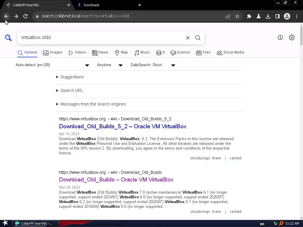Open the first result's three-dot options

225,159
